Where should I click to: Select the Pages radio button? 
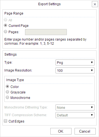coord(5,32)
